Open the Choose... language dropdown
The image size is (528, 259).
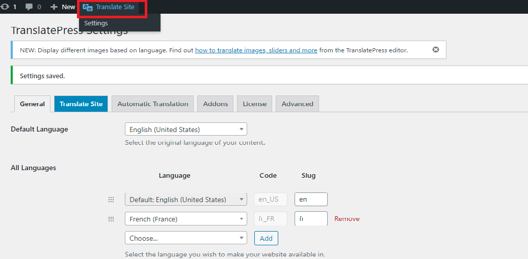click(186, 238)
